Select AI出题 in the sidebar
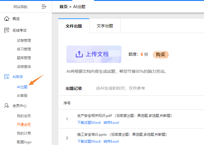The image size is (204, 145). pos(22,87)
